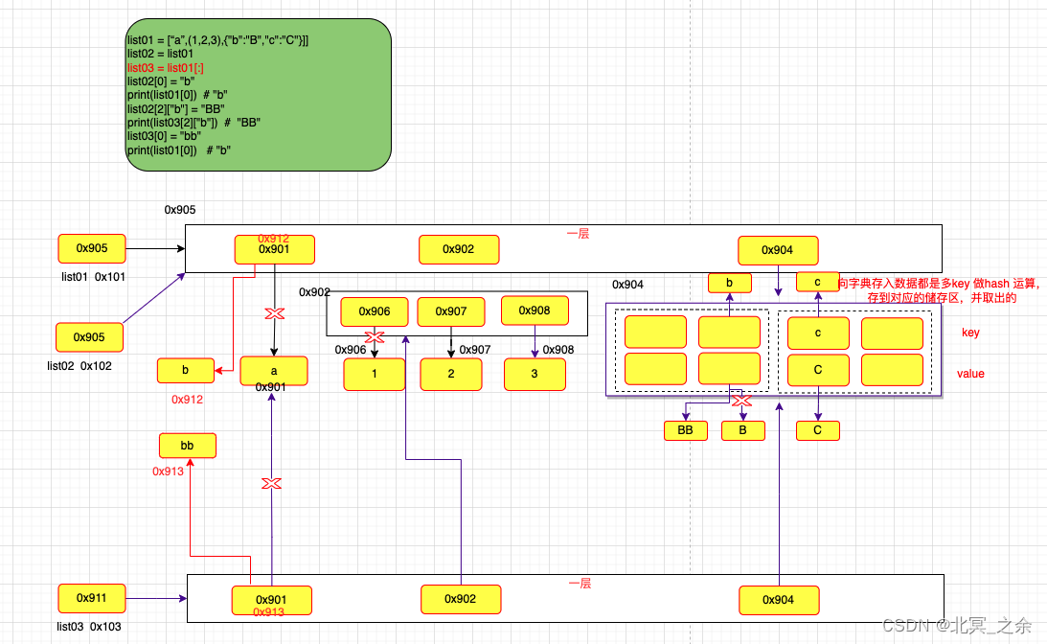Viewport: 1047px width, 644px height.
Task: Select the box containing letter a
Action: [274, 371]
